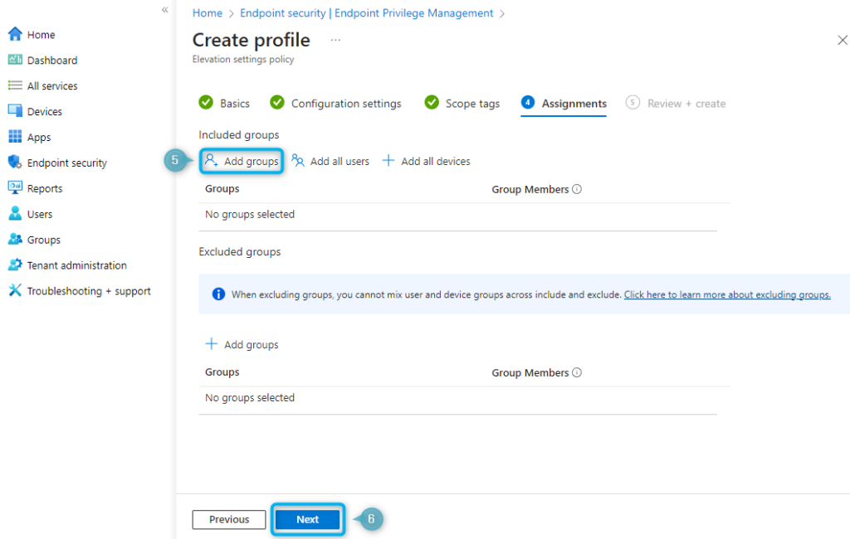Open the link about excluding groups
This screenshot has height=539, width=850.
(726, 294)
